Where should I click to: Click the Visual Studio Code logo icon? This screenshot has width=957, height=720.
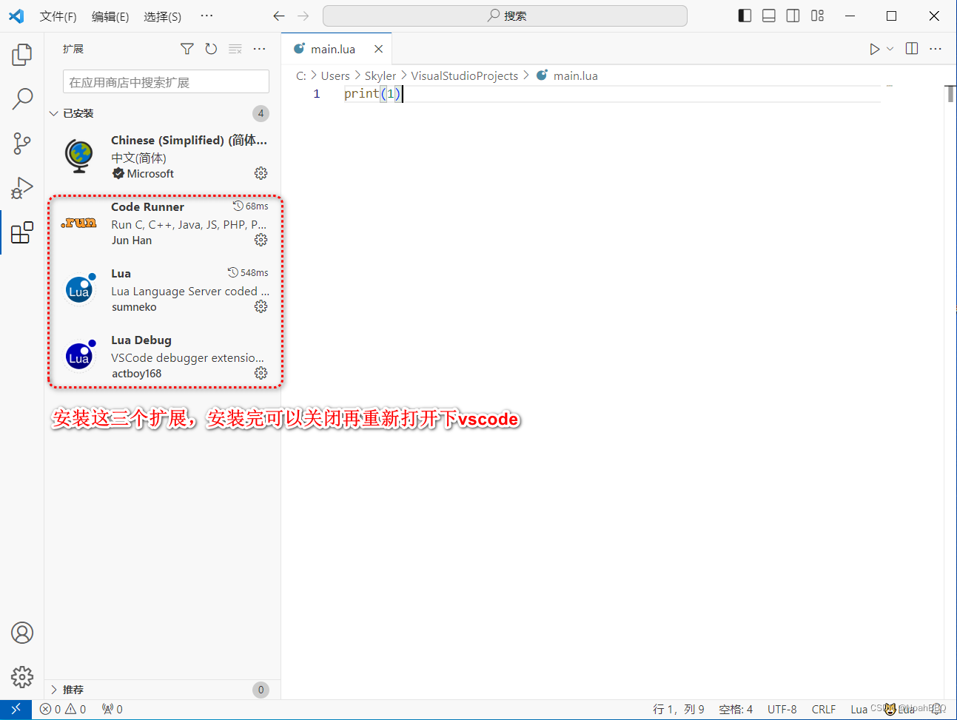pyautogui.click(x=16, y=16)
